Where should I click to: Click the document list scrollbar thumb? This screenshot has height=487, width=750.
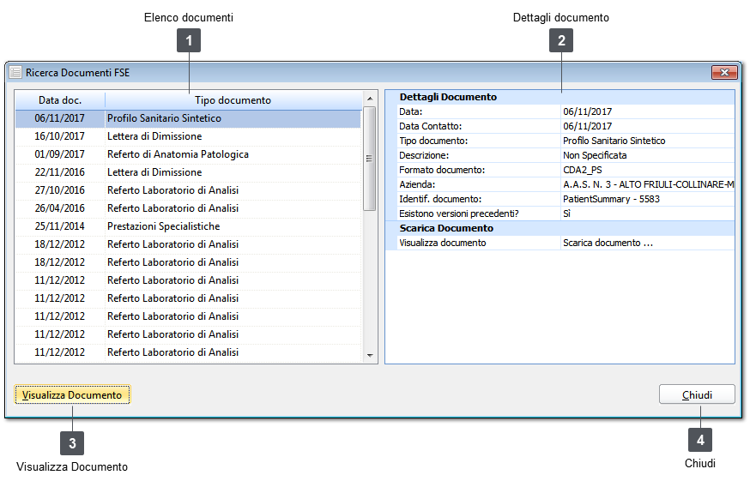[x=370, y=159]
